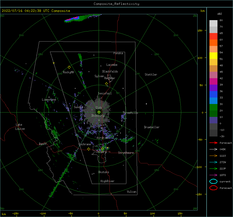Click the Ponoka label
Screen dimensions: 233x217
click(118, 53)
